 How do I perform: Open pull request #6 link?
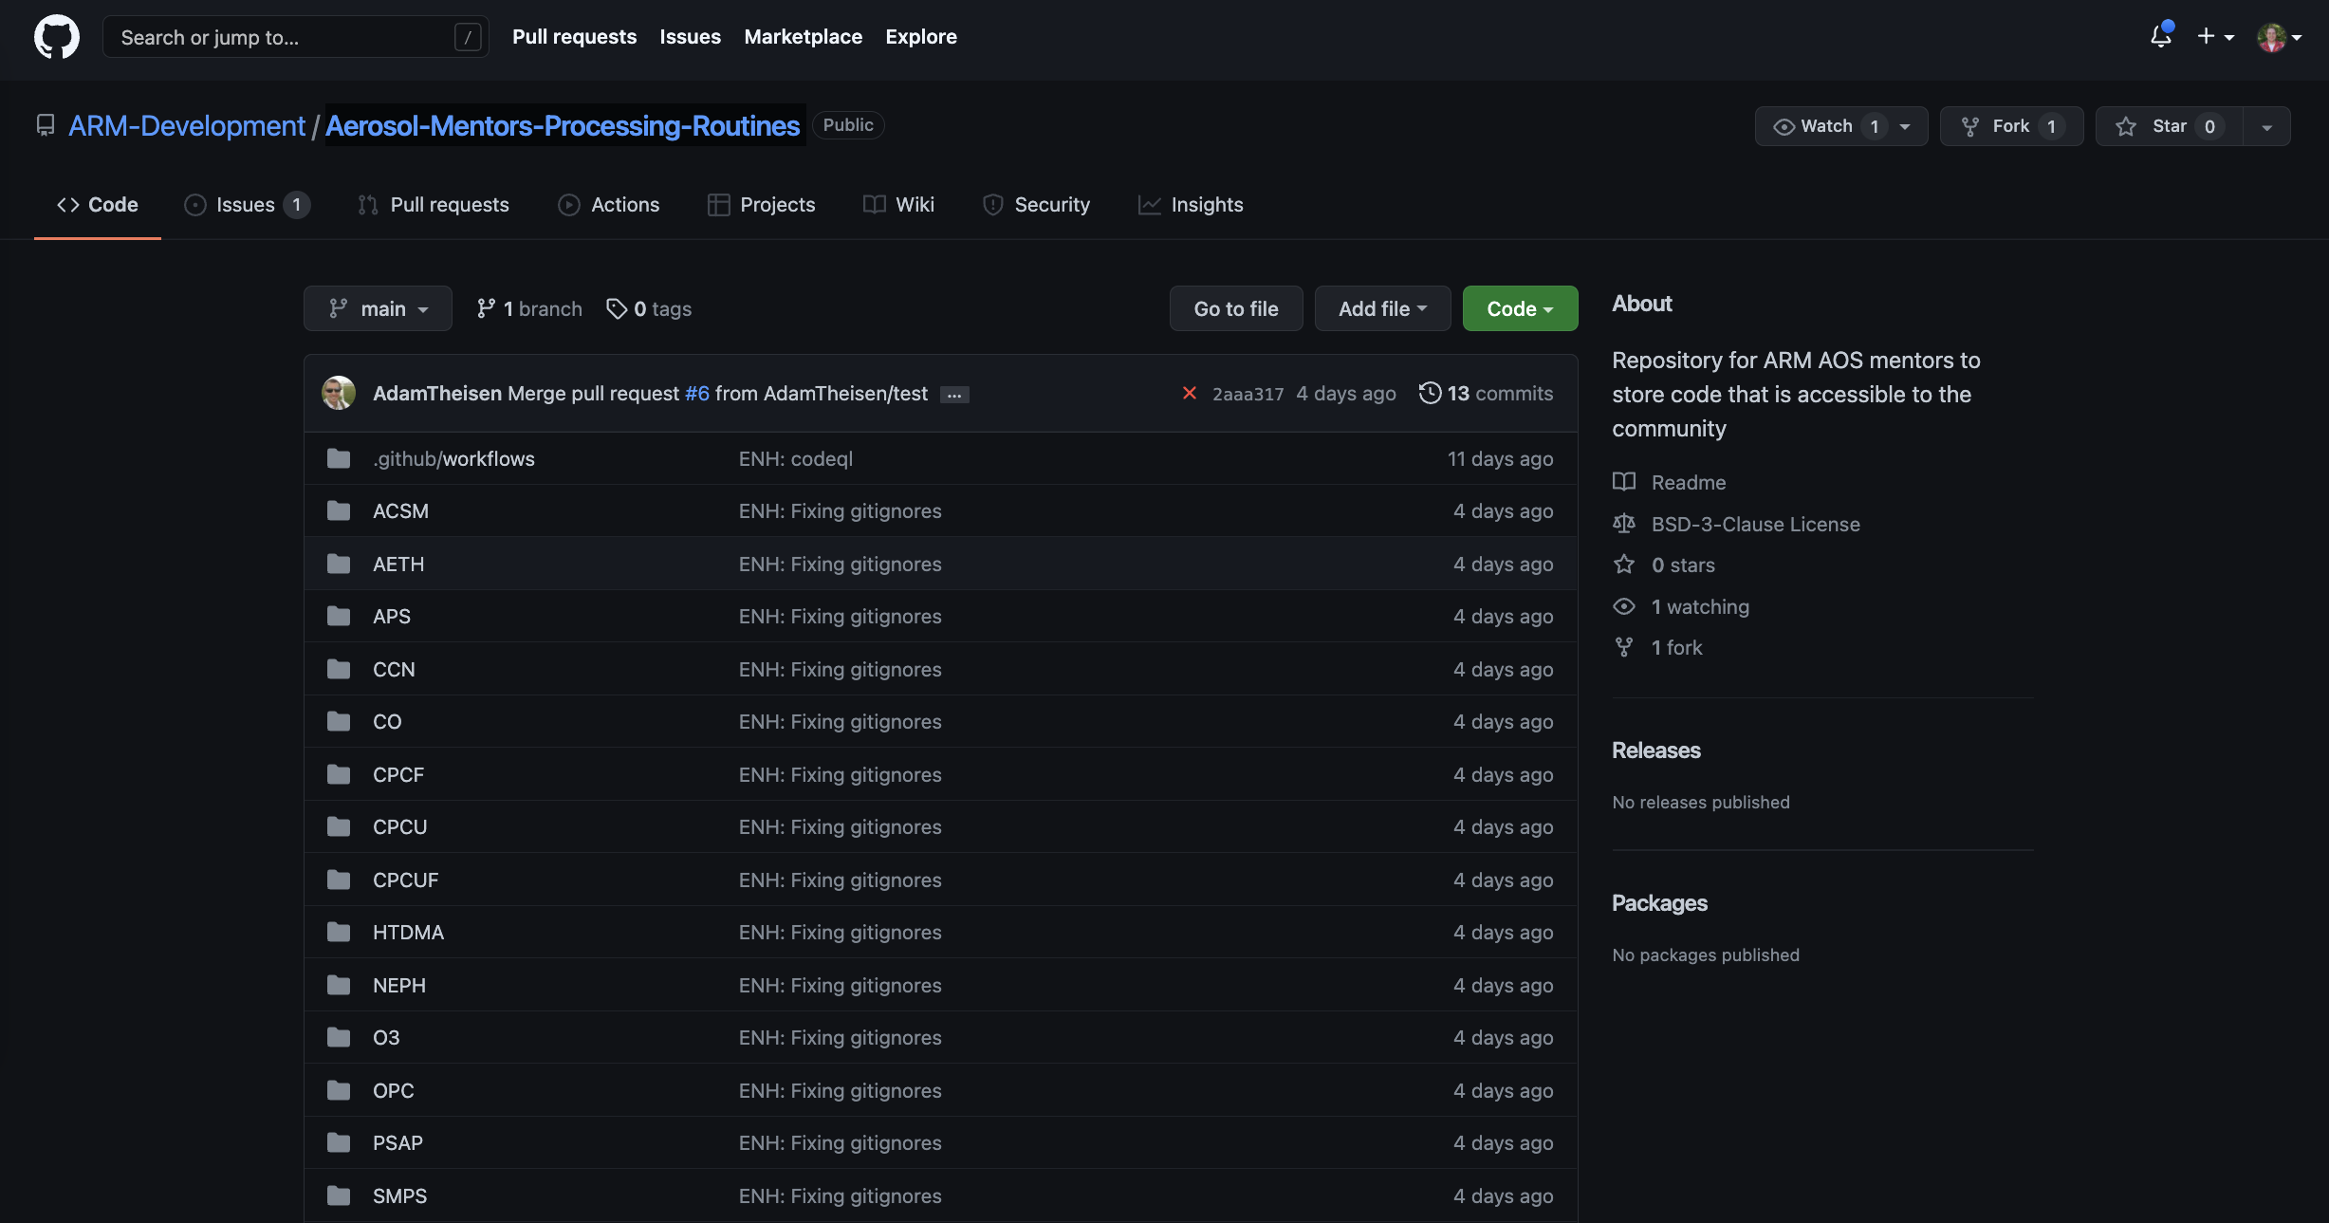697,393
